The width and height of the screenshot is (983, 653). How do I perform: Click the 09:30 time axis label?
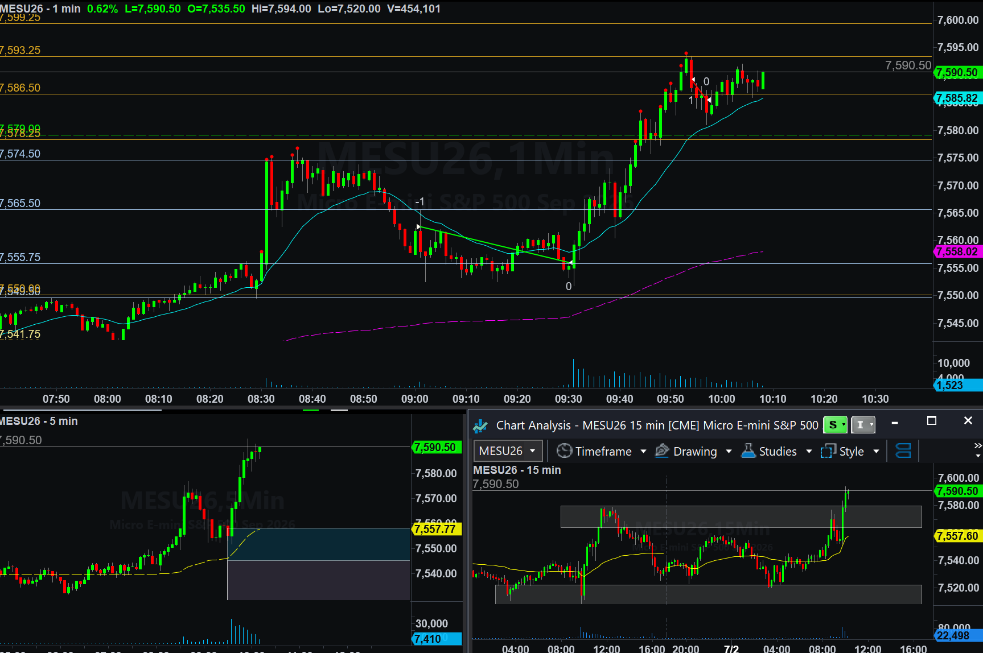(x=568, y=399)
